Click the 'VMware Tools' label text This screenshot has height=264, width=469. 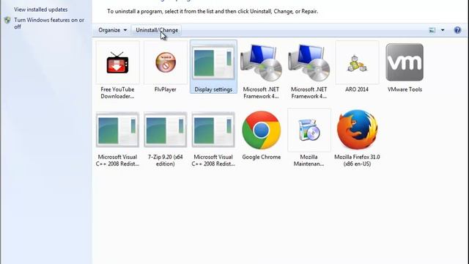405,89
